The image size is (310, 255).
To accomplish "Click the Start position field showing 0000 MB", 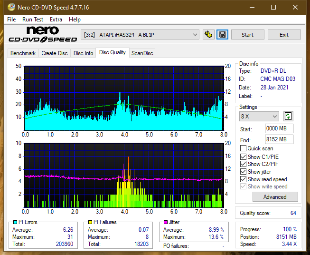I will tap(279, 128).
